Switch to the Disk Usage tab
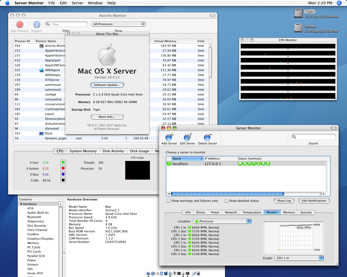The width and height of the screenshot is (347, 277). pyautogui.click(x=140, y=151)
